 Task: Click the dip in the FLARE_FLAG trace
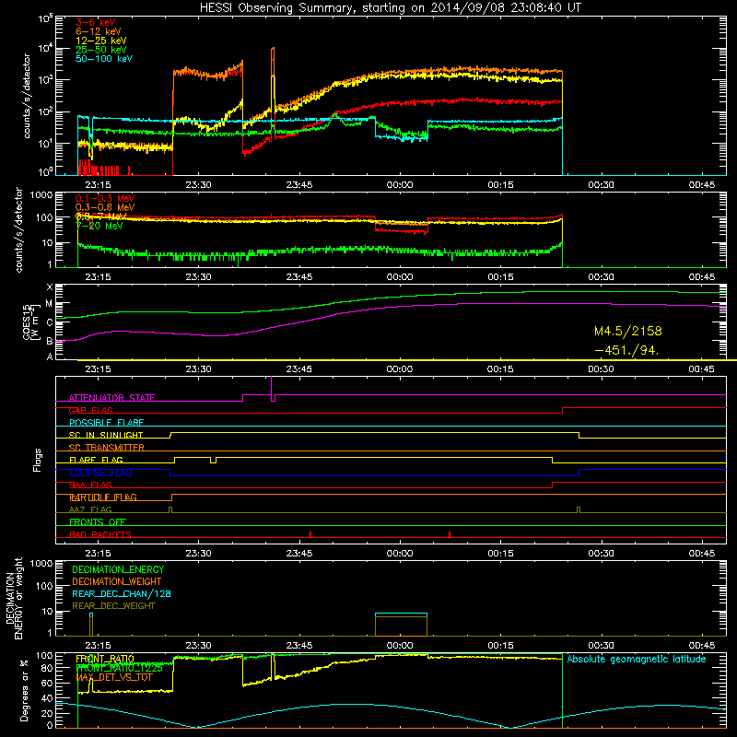214,460
